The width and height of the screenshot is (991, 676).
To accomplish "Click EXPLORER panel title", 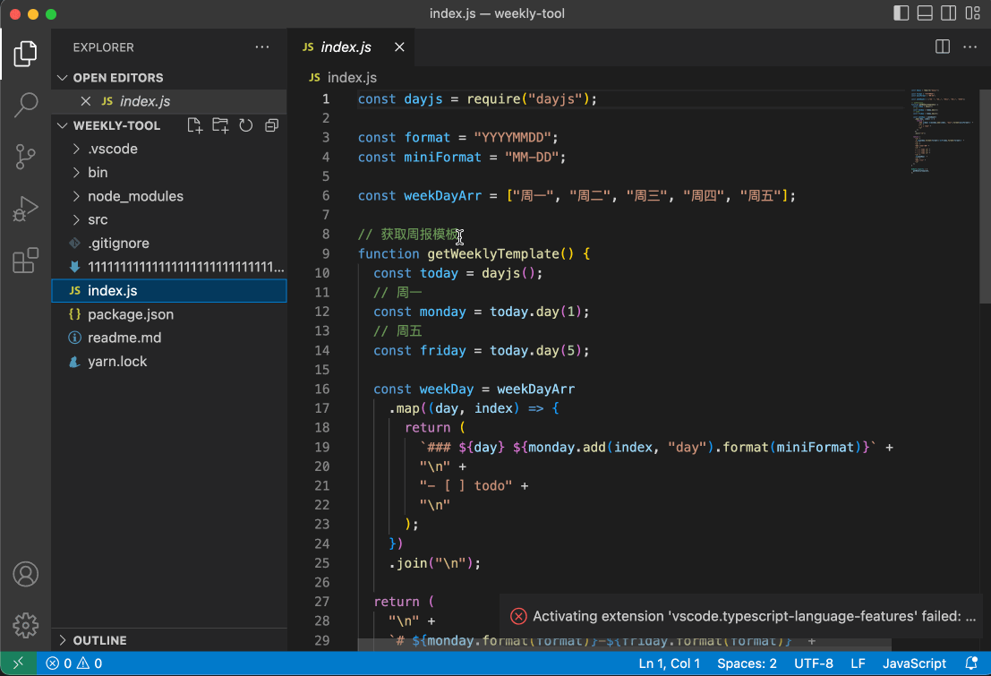I will pos(103,47).
